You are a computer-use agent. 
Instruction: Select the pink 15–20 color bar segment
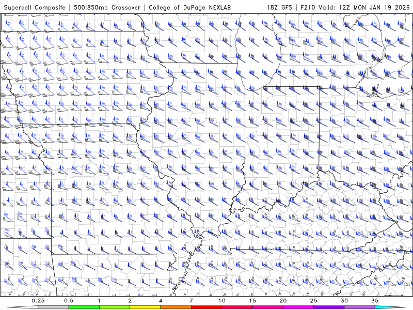coord(267,307)
